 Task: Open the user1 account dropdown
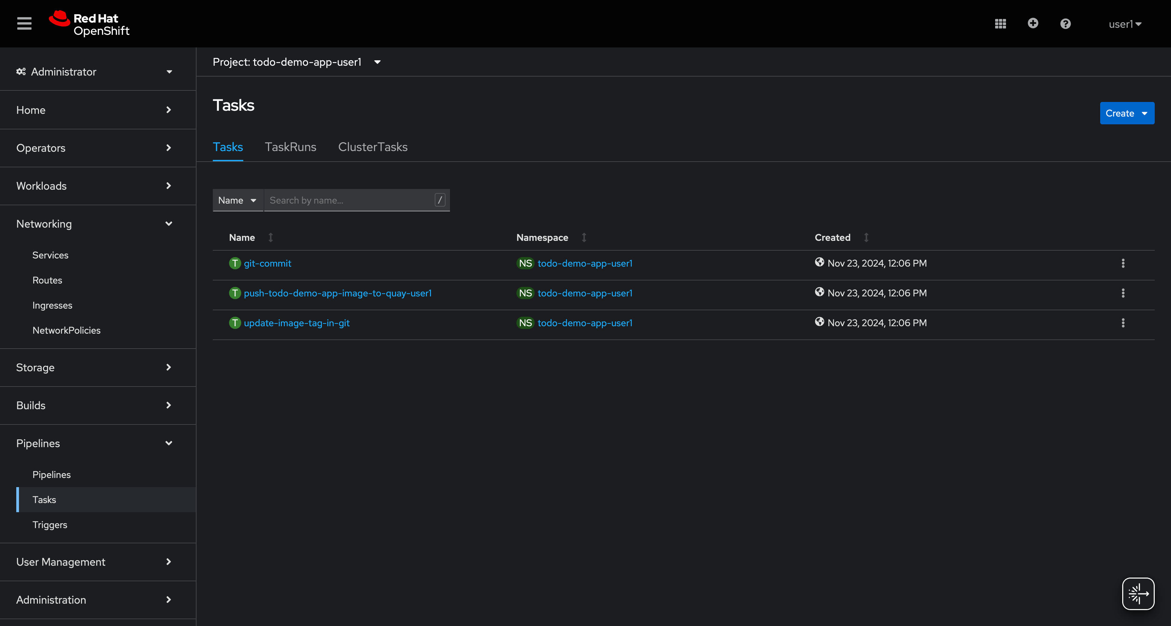pyautogui.click(x=1125, y=24)
